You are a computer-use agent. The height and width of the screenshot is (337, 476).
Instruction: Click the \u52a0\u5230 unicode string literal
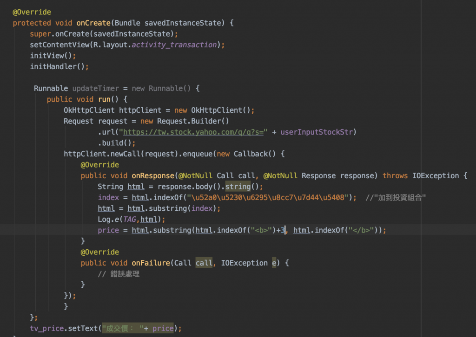coord(268,198)
